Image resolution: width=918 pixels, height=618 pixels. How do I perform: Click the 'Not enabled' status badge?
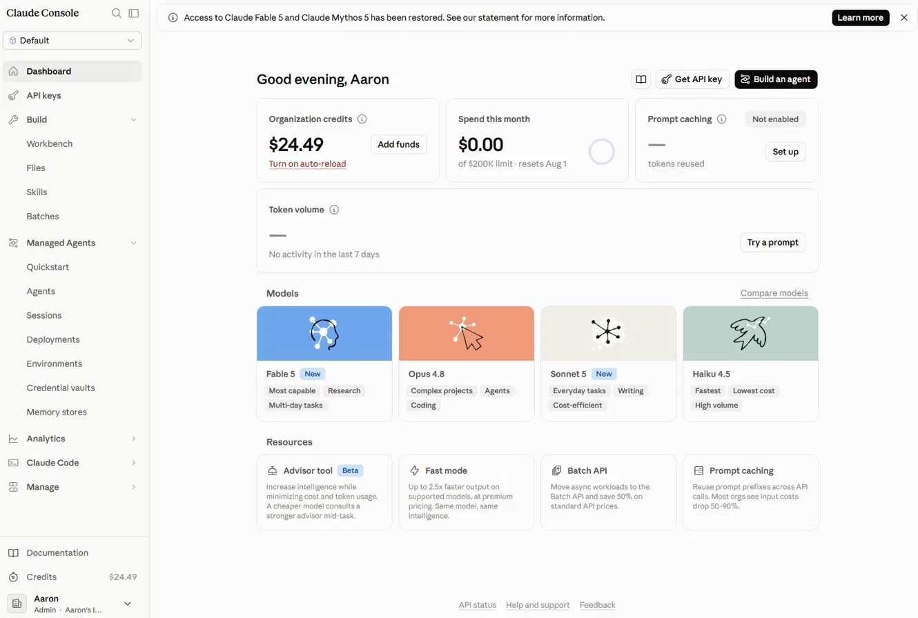[x=775, y=119]
